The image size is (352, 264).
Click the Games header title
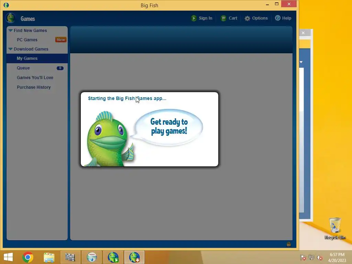pyautogui.click(x=27, y=19)
